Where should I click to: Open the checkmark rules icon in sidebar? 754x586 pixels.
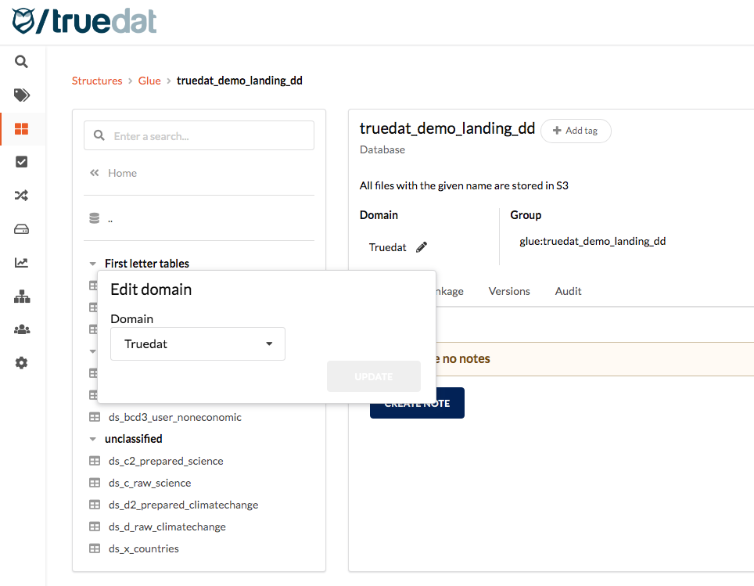[22, 162]
